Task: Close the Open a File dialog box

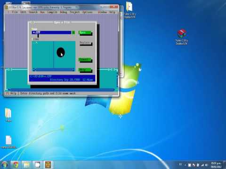Action: [x=32, y=23]
